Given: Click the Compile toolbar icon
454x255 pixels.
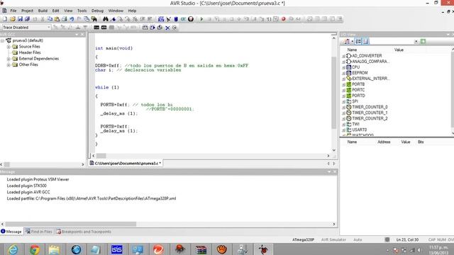Looking at the screenshot, I should point(160,28).
